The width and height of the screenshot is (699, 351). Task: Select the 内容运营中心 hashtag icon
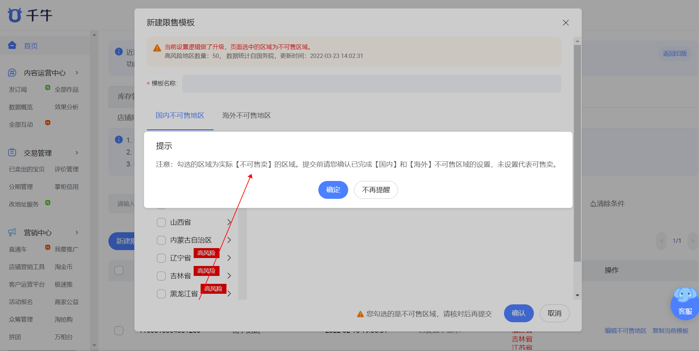click(x=12, y=72)
